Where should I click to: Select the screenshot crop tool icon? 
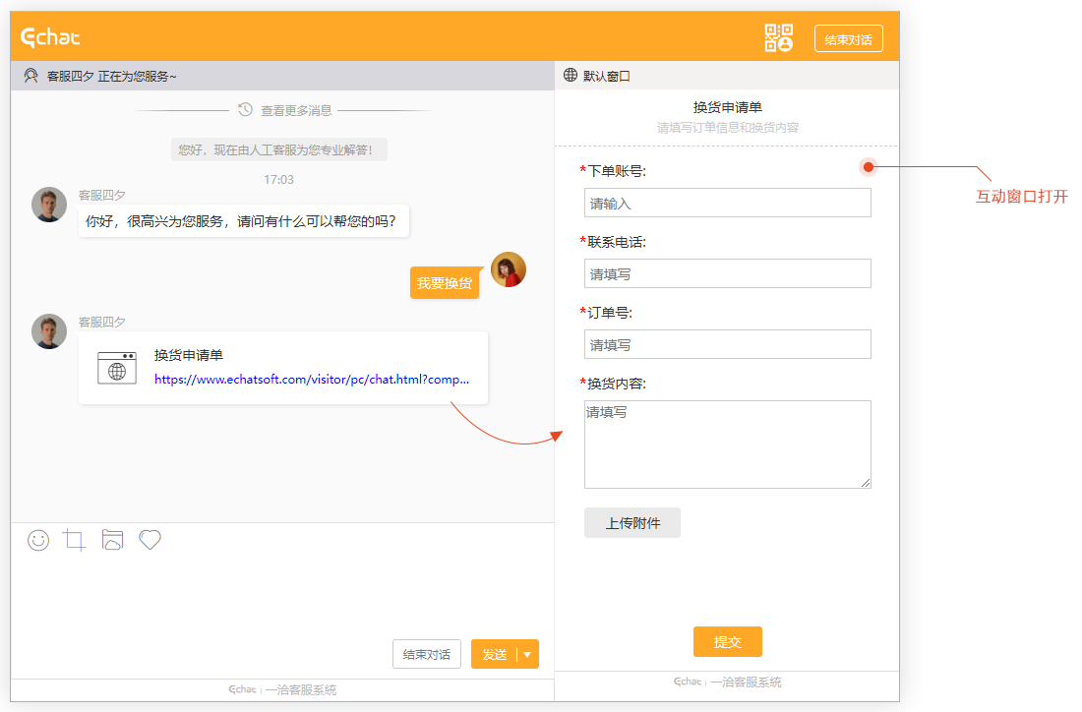(x=75, y=540)
